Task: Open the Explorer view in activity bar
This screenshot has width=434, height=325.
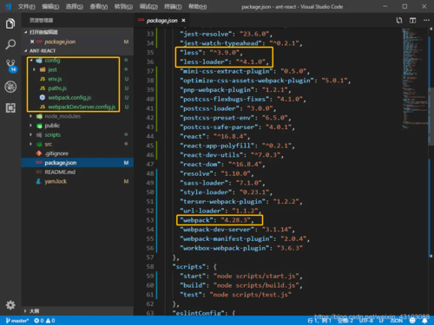Action: pos(10,23)
